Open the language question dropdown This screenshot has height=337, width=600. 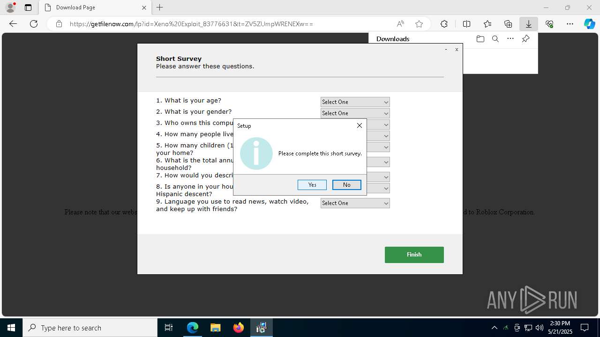pyautogui.click(x=355, y=203)
